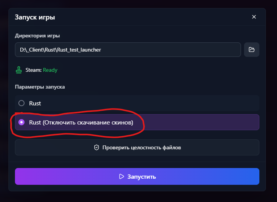Click the Проверить целостность файлов button
This screenshot has width=277, height=202.
pyautogui.click(x=137, y=147)
